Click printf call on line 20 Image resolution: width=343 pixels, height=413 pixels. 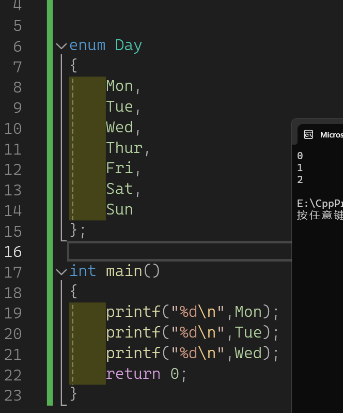(133, 333)
